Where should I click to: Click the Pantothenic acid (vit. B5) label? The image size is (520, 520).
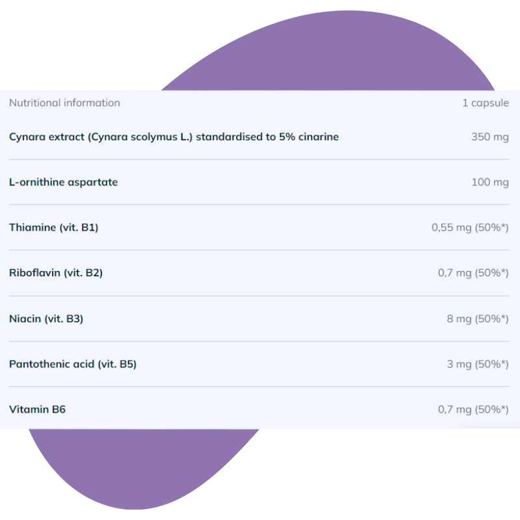point(73,364)
